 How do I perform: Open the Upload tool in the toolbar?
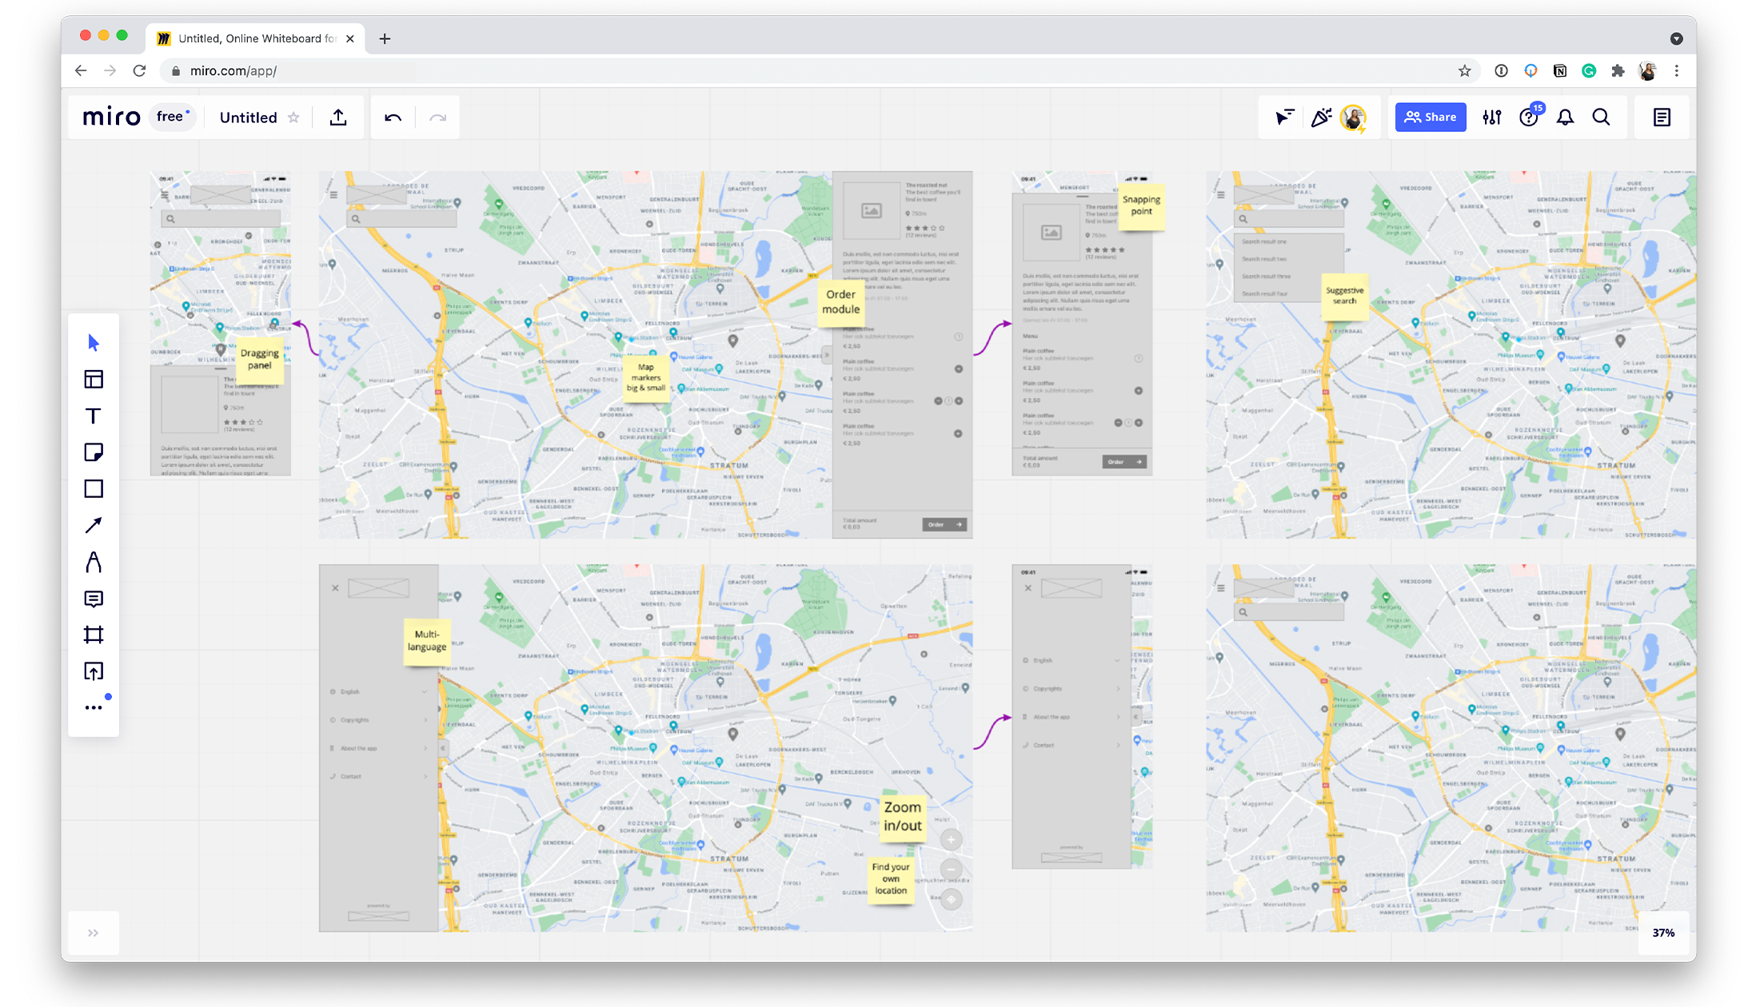coord(94,671)
